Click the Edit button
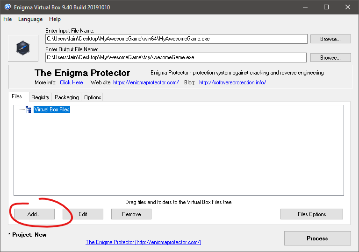359x252 pixels. point(83,214)
